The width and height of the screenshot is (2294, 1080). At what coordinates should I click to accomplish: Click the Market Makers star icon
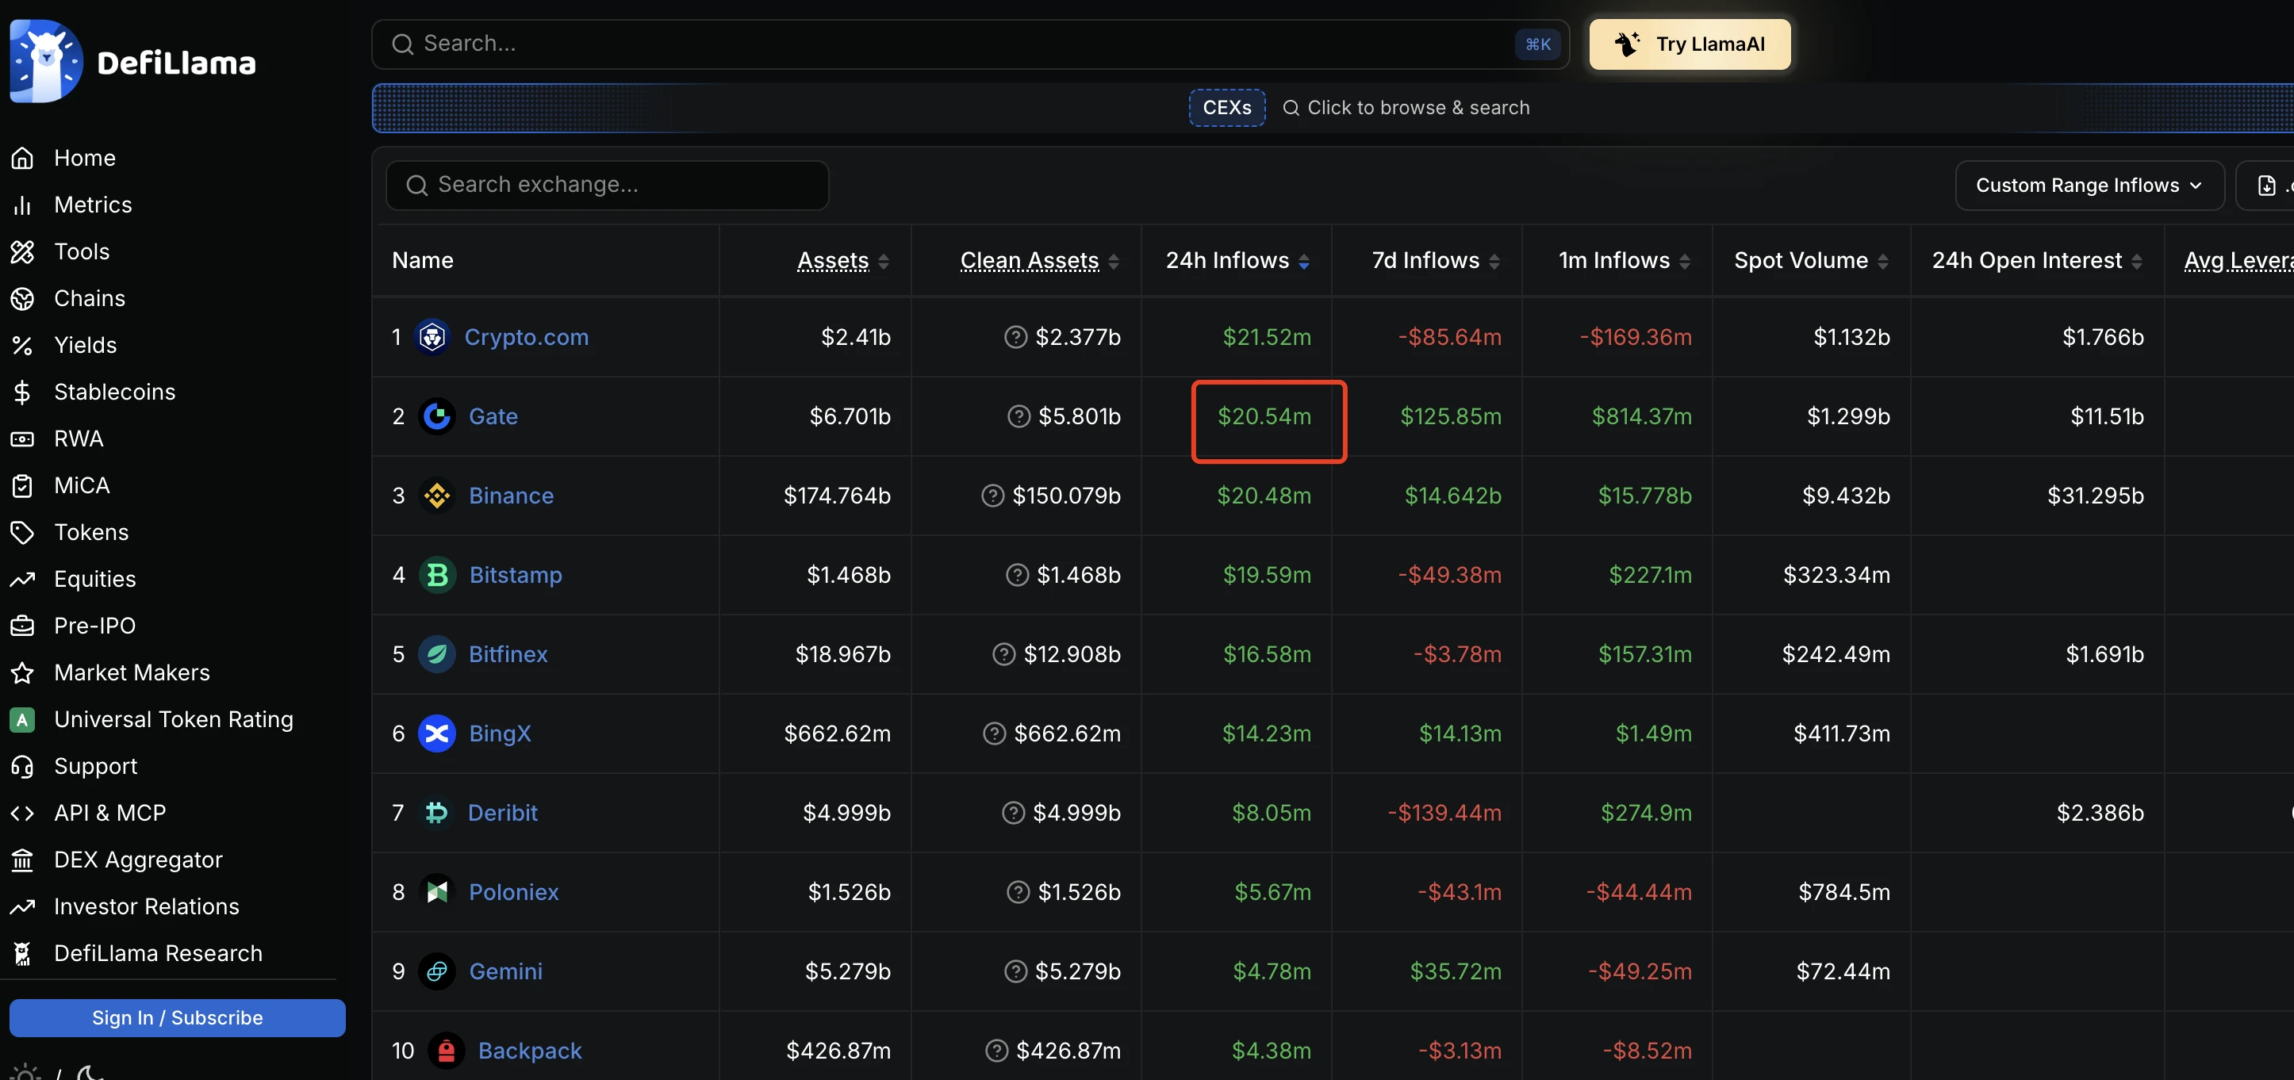pyautogui.click(x=22, y=673)
